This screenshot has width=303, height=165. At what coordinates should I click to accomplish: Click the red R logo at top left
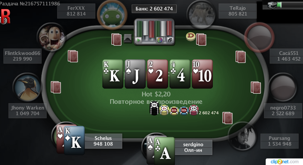[5, 17]
